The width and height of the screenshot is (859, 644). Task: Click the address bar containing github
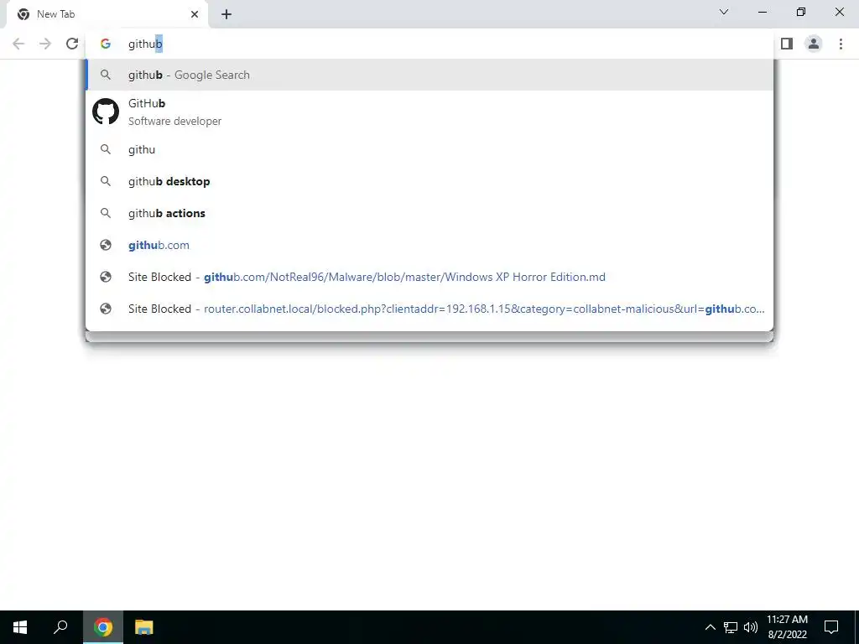tap(429, 44)
